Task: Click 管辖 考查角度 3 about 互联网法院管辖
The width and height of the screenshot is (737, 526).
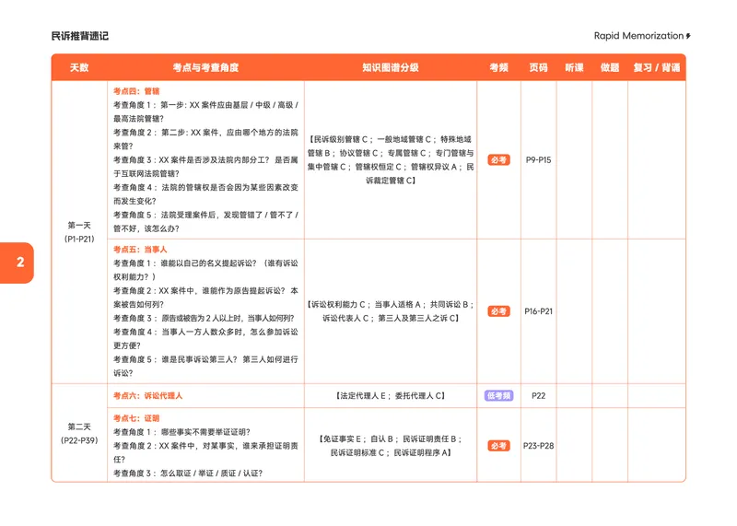Action: [205, 167]
